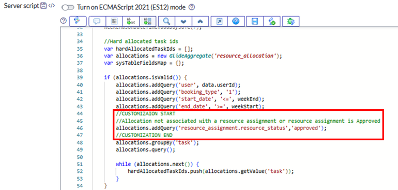Toggle the syntax highlighting editor button
This screenshot has width=398, height=190.
click(x=77, y=21)
